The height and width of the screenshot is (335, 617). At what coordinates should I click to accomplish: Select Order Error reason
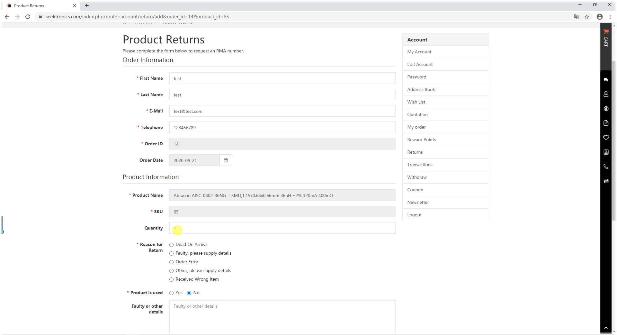pyautogui.click(x=171, y=262)
